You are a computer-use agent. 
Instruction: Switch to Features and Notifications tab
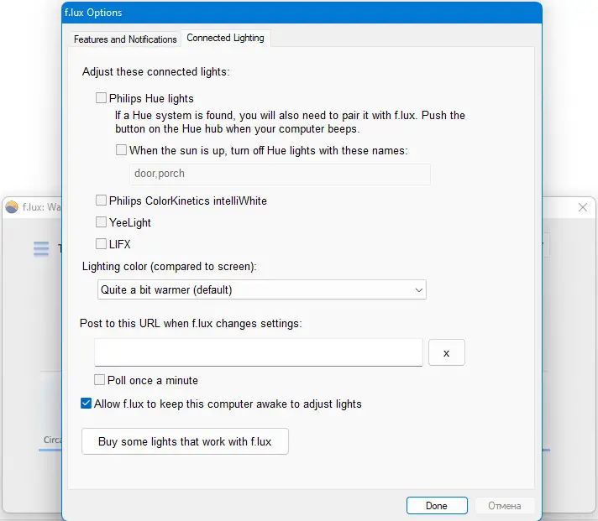pos(125,39)
